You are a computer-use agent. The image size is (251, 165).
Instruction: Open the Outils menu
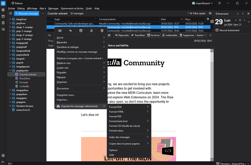click(89, 9)
